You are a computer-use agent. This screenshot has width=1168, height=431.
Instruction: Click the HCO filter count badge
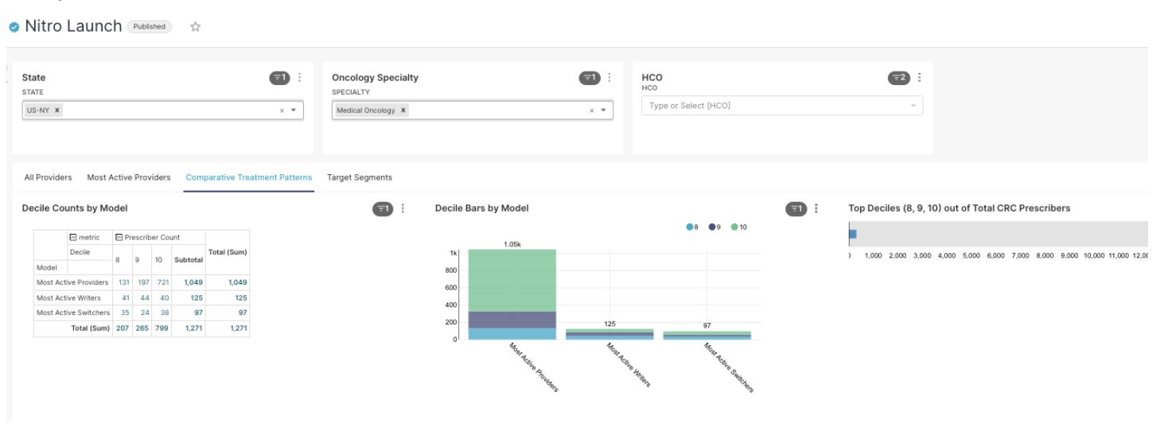[x=898, y=78]
